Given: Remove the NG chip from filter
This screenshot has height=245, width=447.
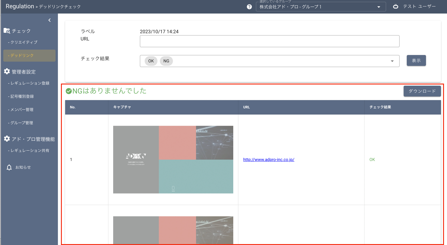Looking at the screenshot, I should [x=166, y=61].
